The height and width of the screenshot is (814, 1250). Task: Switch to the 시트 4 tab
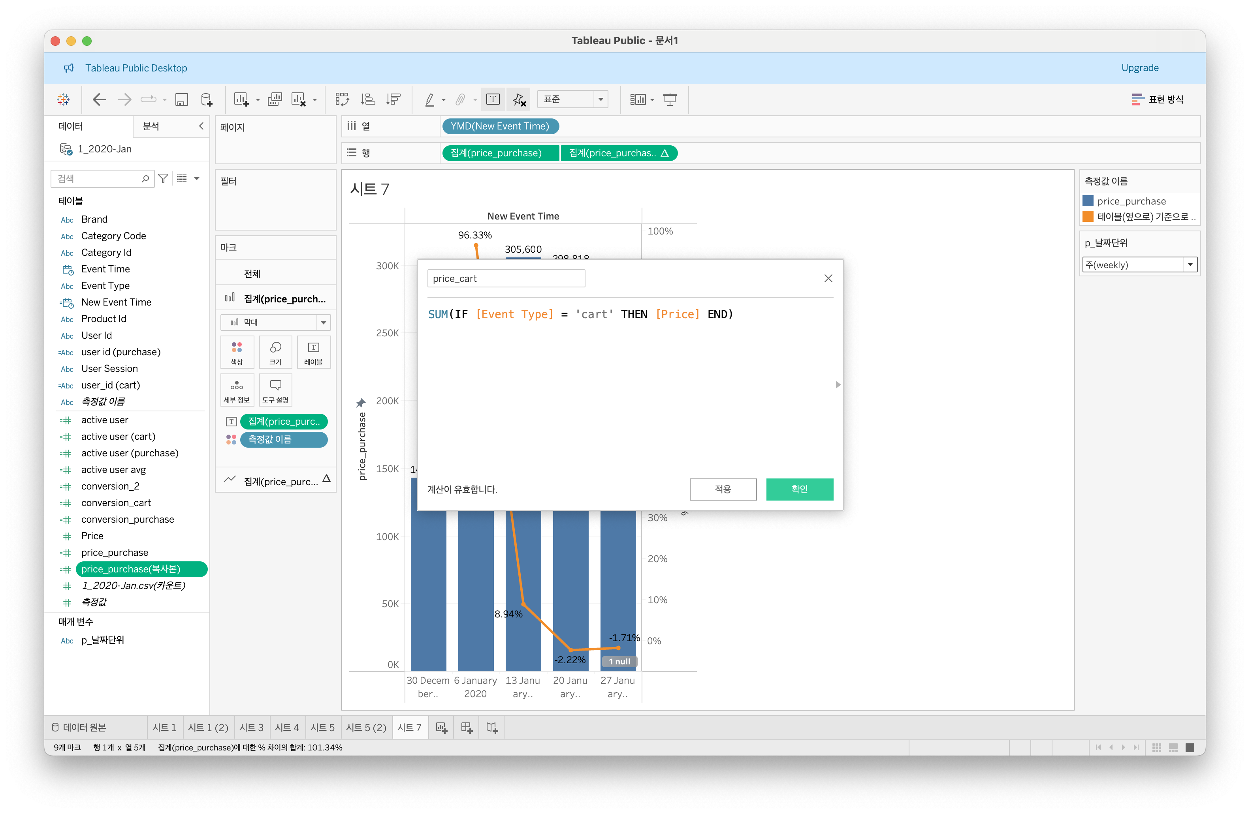click(287, 728)
